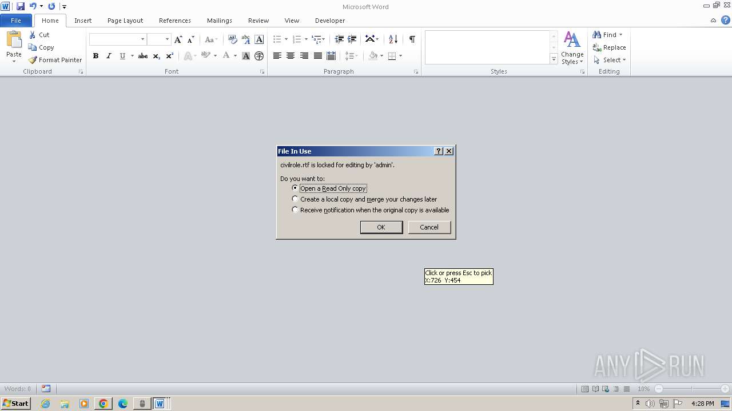Click the Words: 0 status indicator
The height and width of the screenshot is (411, 732).
(x=18, y=389)
